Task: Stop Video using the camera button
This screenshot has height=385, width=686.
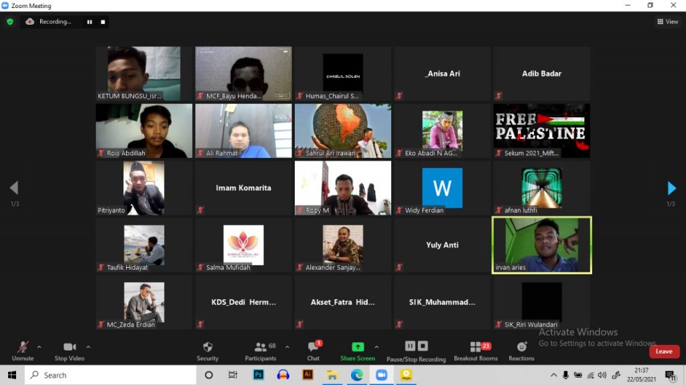Action: coord(70,348)
